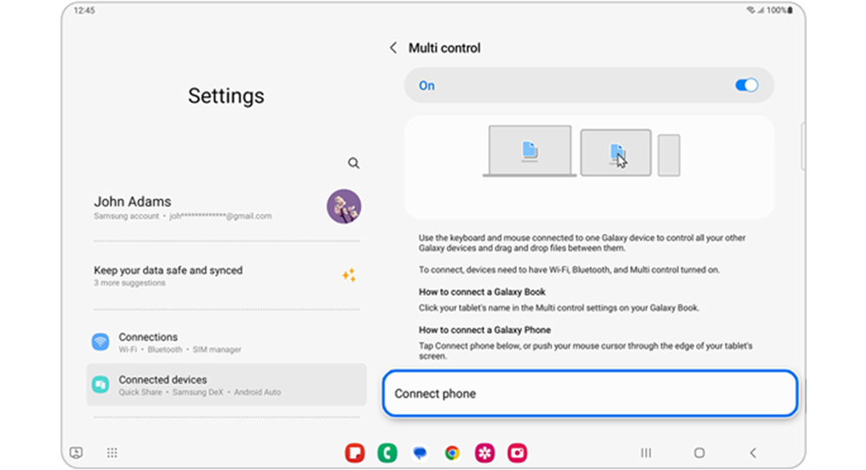Tap the Home navigation button

[700, 453]
